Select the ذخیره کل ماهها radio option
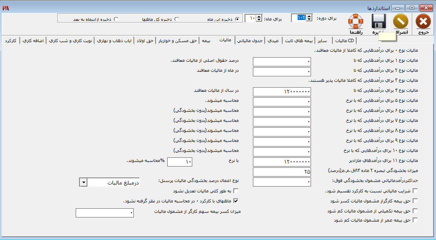The height and width of the screenshot is (240, 436). 176,19
